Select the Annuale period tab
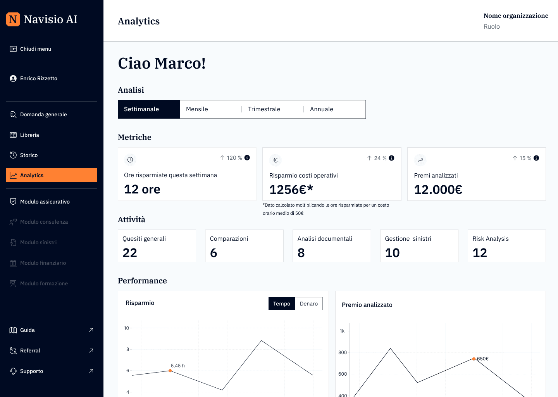This screenshot has width=558, height=397. (321, 109)
